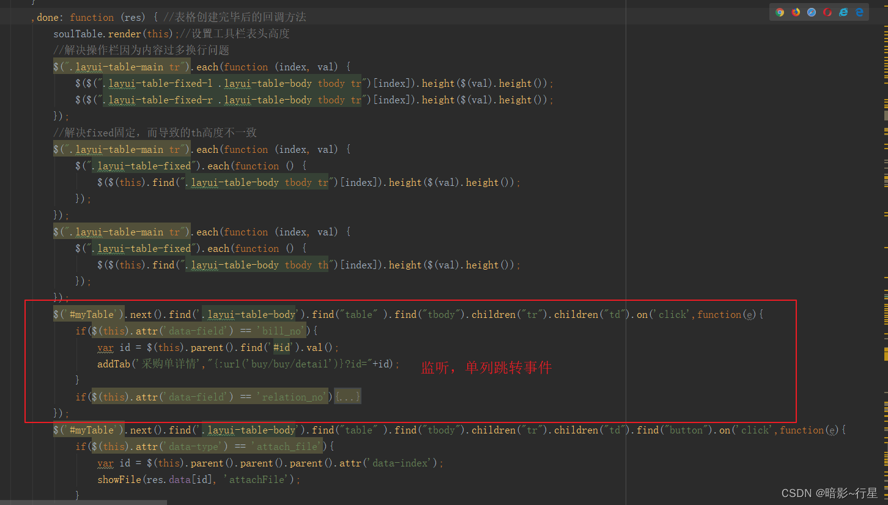
Task: Click the '.layui-table-fixed-r' selector string
Action: (157, 100)
